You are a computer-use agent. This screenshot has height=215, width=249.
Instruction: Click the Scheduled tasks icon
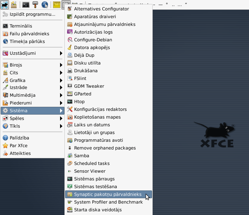70,163
